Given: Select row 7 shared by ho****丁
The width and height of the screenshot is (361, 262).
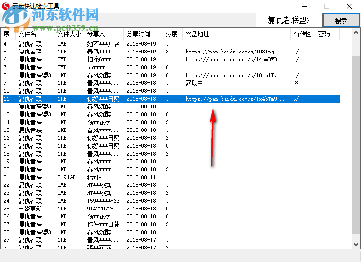Looking at the screenshot, I should click(x=171, y=67).
